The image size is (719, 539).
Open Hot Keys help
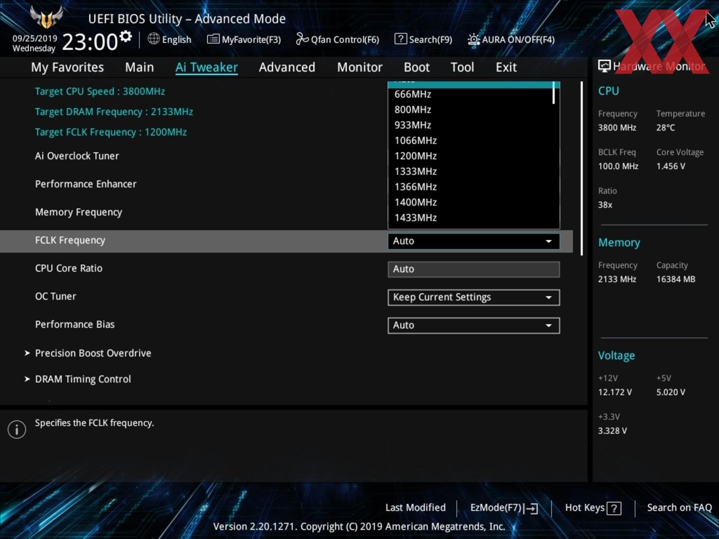[x=593, y=508]
